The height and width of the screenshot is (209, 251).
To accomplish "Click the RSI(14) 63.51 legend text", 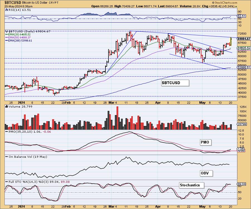I will coord(20,10).
